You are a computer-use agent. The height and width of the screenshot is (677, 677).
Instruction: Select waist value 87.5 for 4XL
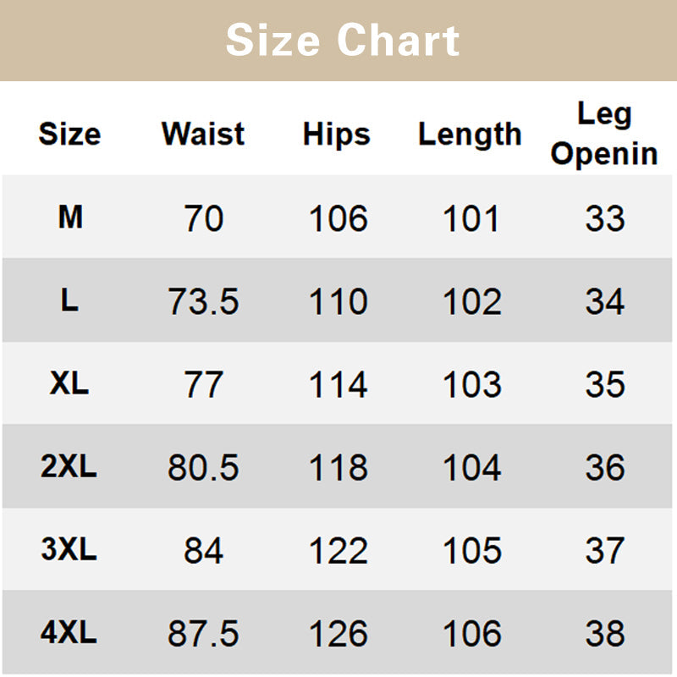203,634
